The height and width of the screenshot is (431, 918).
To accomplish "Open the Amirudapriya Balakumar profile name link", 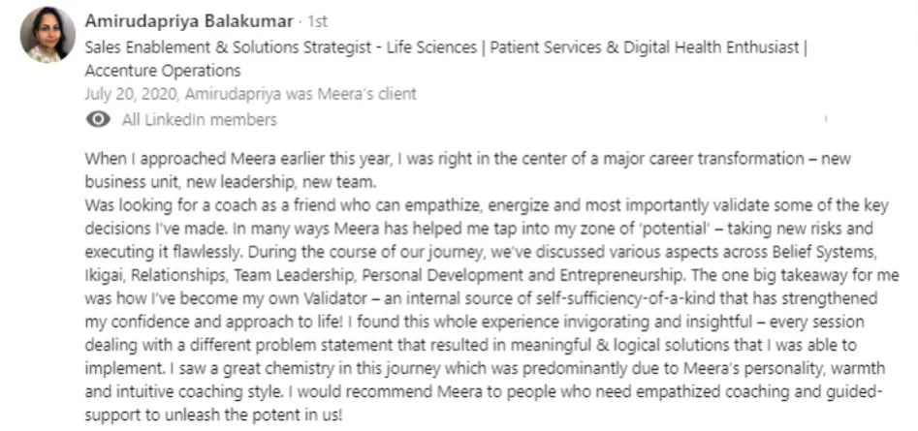I will [x=189, y=21].
